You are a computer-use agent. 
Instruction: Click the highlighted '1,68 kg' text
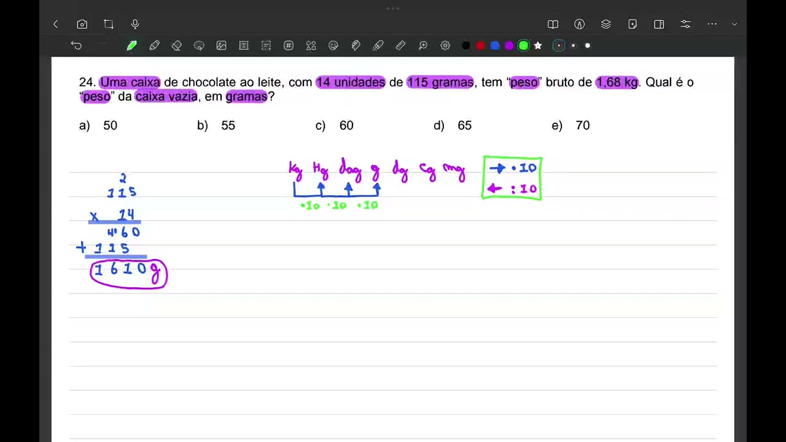click(x=617, y=82)
